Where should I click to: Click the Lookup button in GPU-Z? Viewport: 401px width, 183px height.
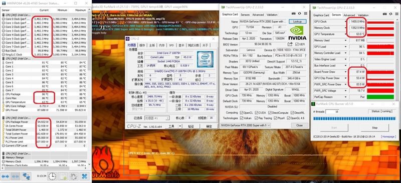(x=297, y=21)
